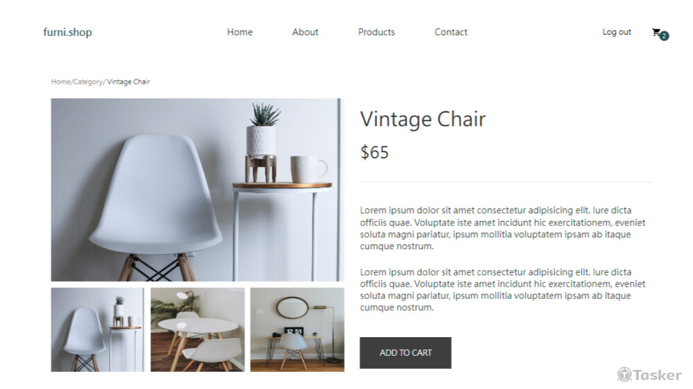693x389 pixels.
Task: Add the Vintage Chair to cart
Action: click(x=405, y=353)
